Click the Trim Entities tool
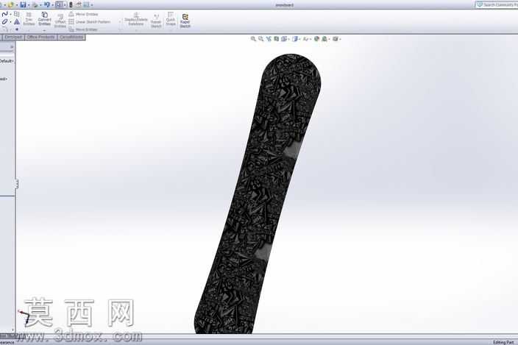Viewport: 518px width, 345px height. click(29, 19)
